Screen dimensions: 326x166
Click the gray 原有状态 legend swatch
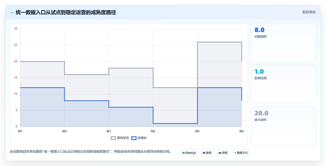pos(113,138)
